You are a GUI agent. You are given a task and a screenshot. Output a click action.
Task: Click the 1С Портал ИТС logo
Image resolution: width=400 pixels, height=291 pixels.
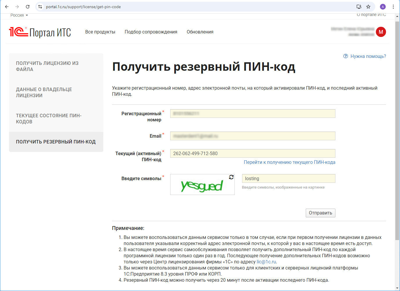click(40, 32)
